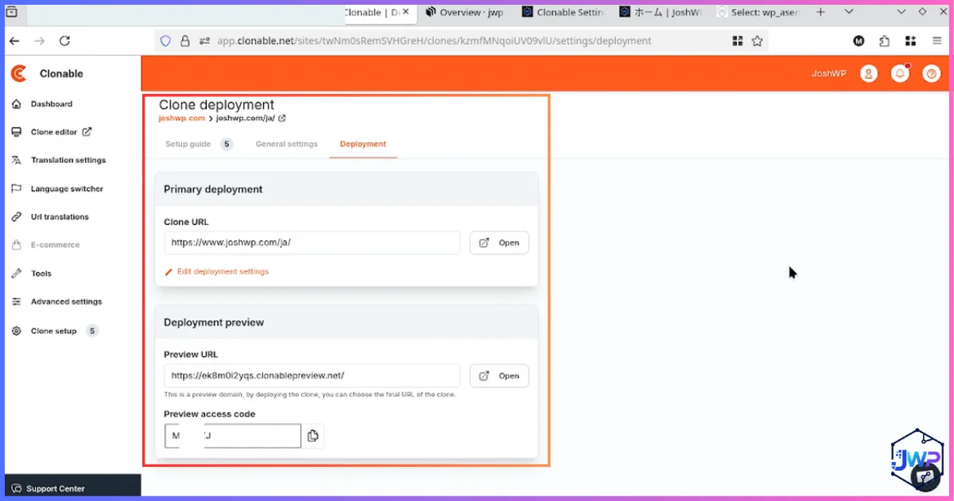Image resolution: width=954 pixels, height=501 pixels.
Task: Select the Deployment tab
Action: click(x=363, y=144)
